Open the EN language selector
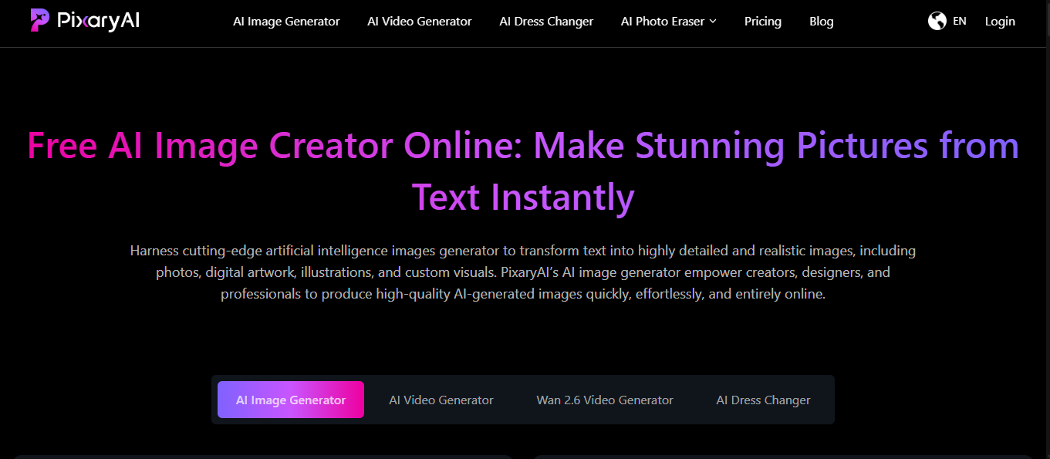Image resolution: width=1050 pixels, height=459 pixels. pos(959,22)
